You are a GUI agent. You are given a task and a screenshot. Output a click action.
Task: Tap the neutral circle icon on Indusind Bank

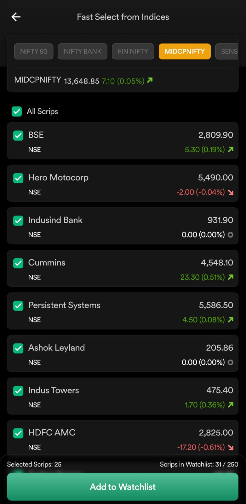pyautogui.click(x=231, y=235)
